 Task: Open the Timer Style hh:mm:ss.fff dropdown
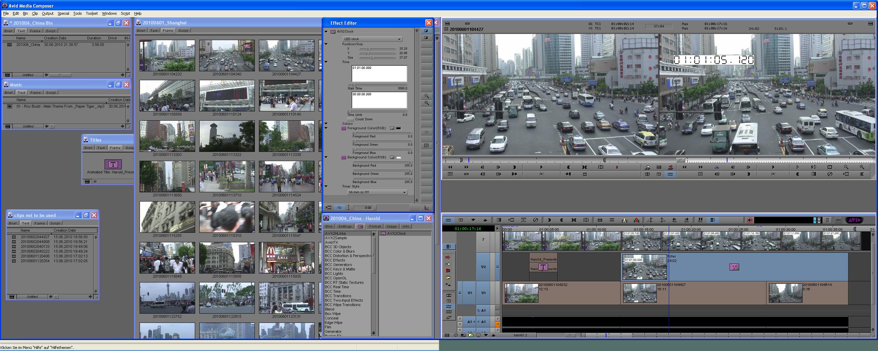click(377, 192)
